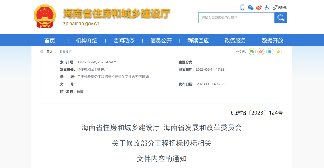324x168 pixels.
Task: Select the issuing agency 省住房和城乡建设厅
Action: [x=92, y=69]
